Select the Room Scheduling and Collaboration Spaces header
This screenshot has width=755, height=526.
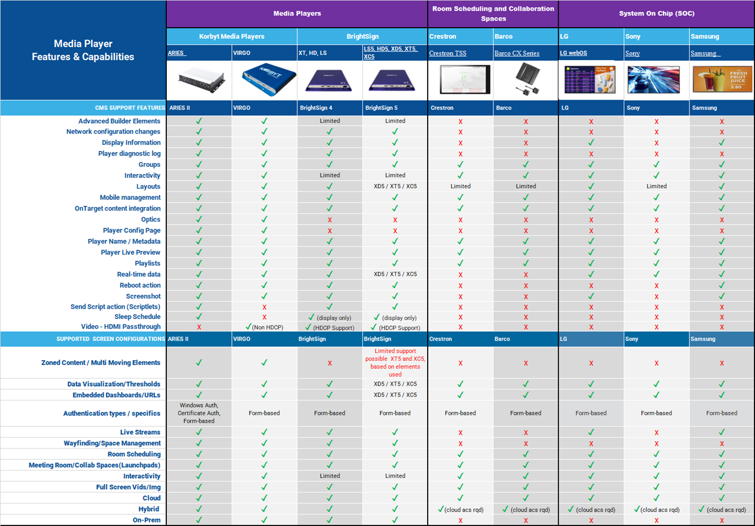(x=493, y=14)
